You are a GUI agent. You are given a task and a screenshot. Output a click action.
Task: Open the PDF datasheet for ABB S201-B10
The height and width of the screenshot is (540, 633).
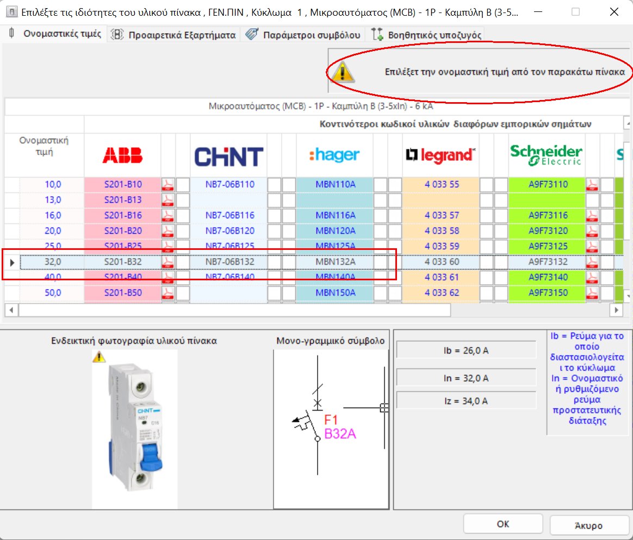pyautogui.click(x=168, y=184)
